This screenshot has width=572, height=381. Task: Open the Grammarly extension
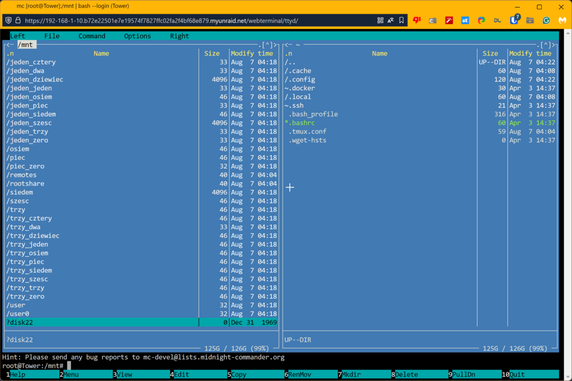546,21
